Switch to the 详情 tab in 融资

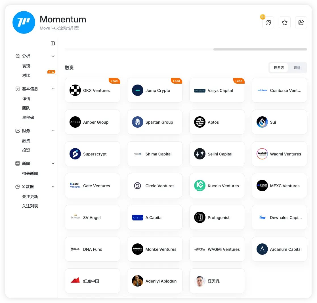tap(297, 68)
